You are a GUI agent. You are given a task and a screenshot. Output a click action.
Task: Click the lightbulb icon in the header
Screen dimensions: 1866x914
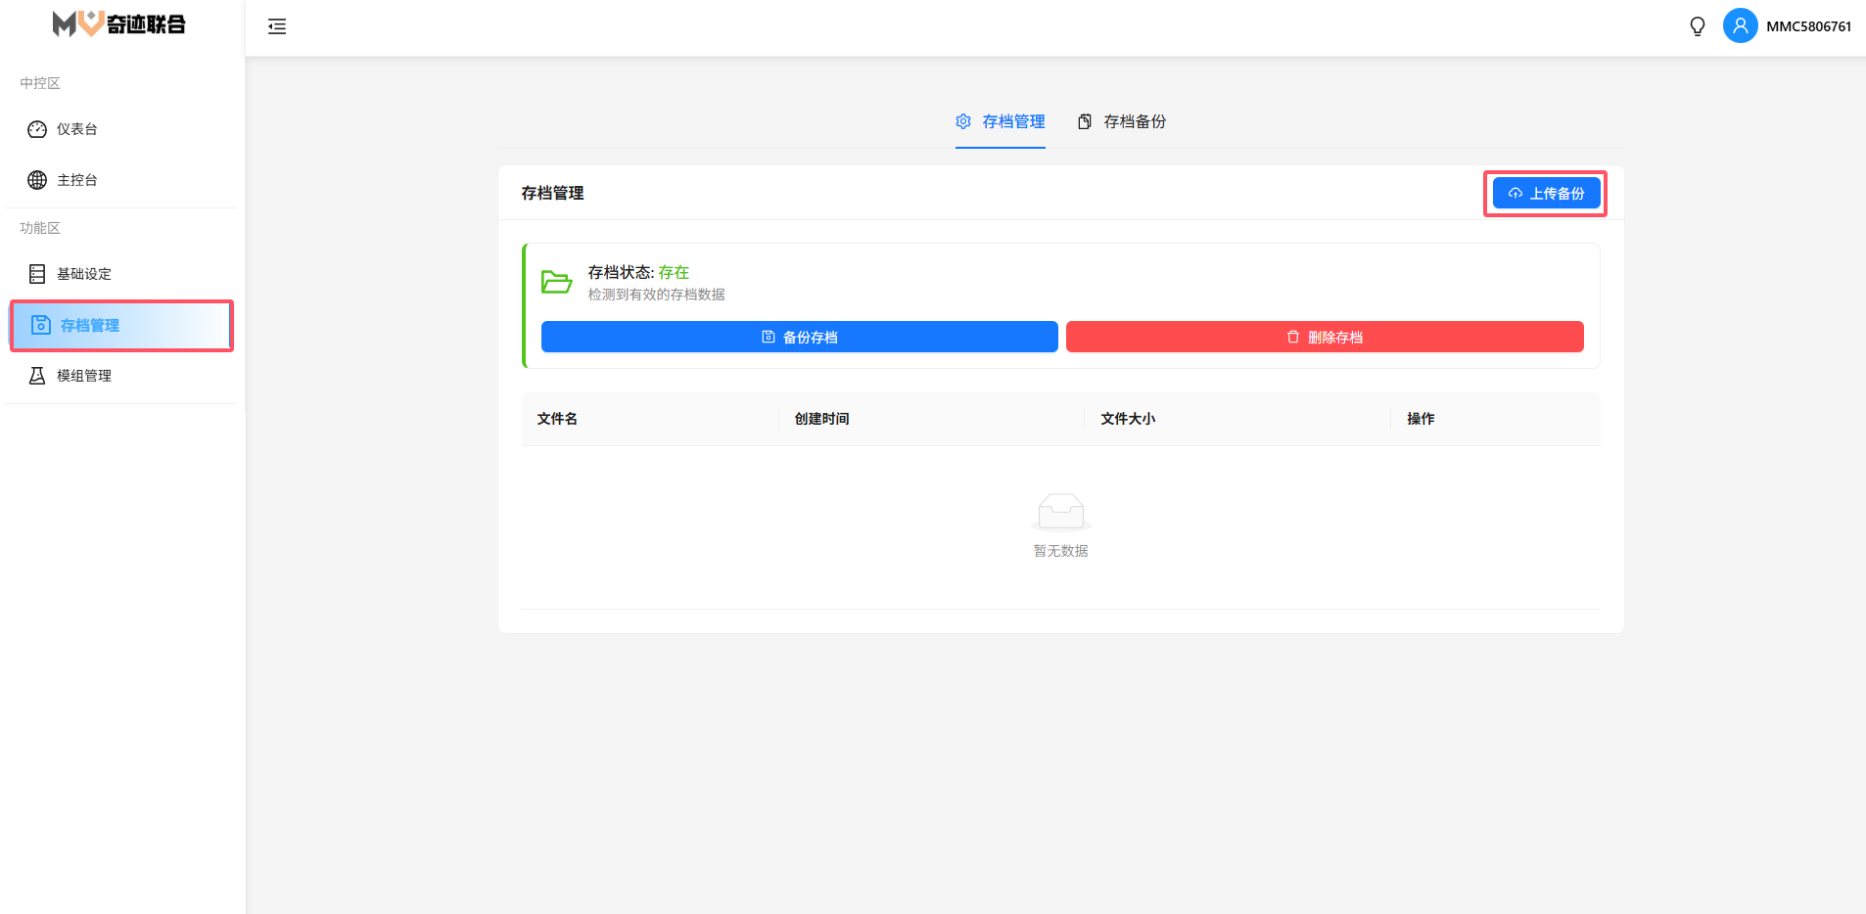pos(1698,26)
